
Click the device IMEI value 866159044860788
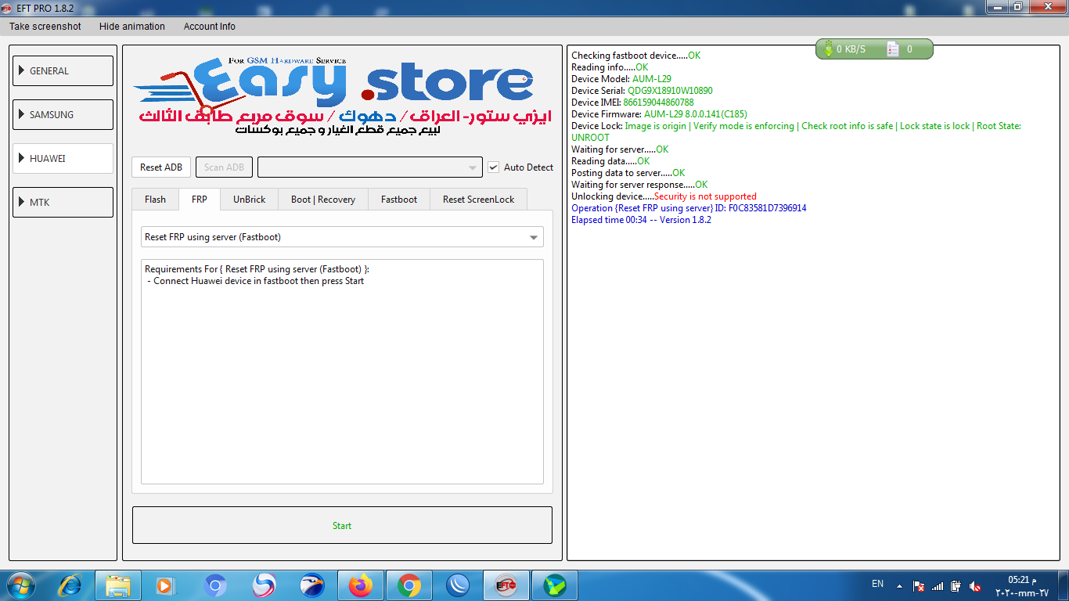[658, 103]
